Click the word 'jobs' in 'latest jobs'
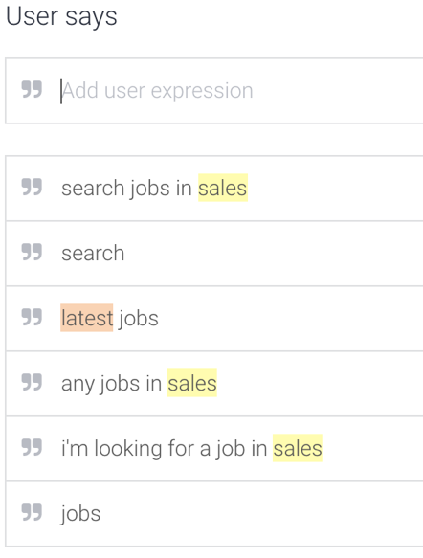Viewport: 423px width, 558px height. coord(139,319)
